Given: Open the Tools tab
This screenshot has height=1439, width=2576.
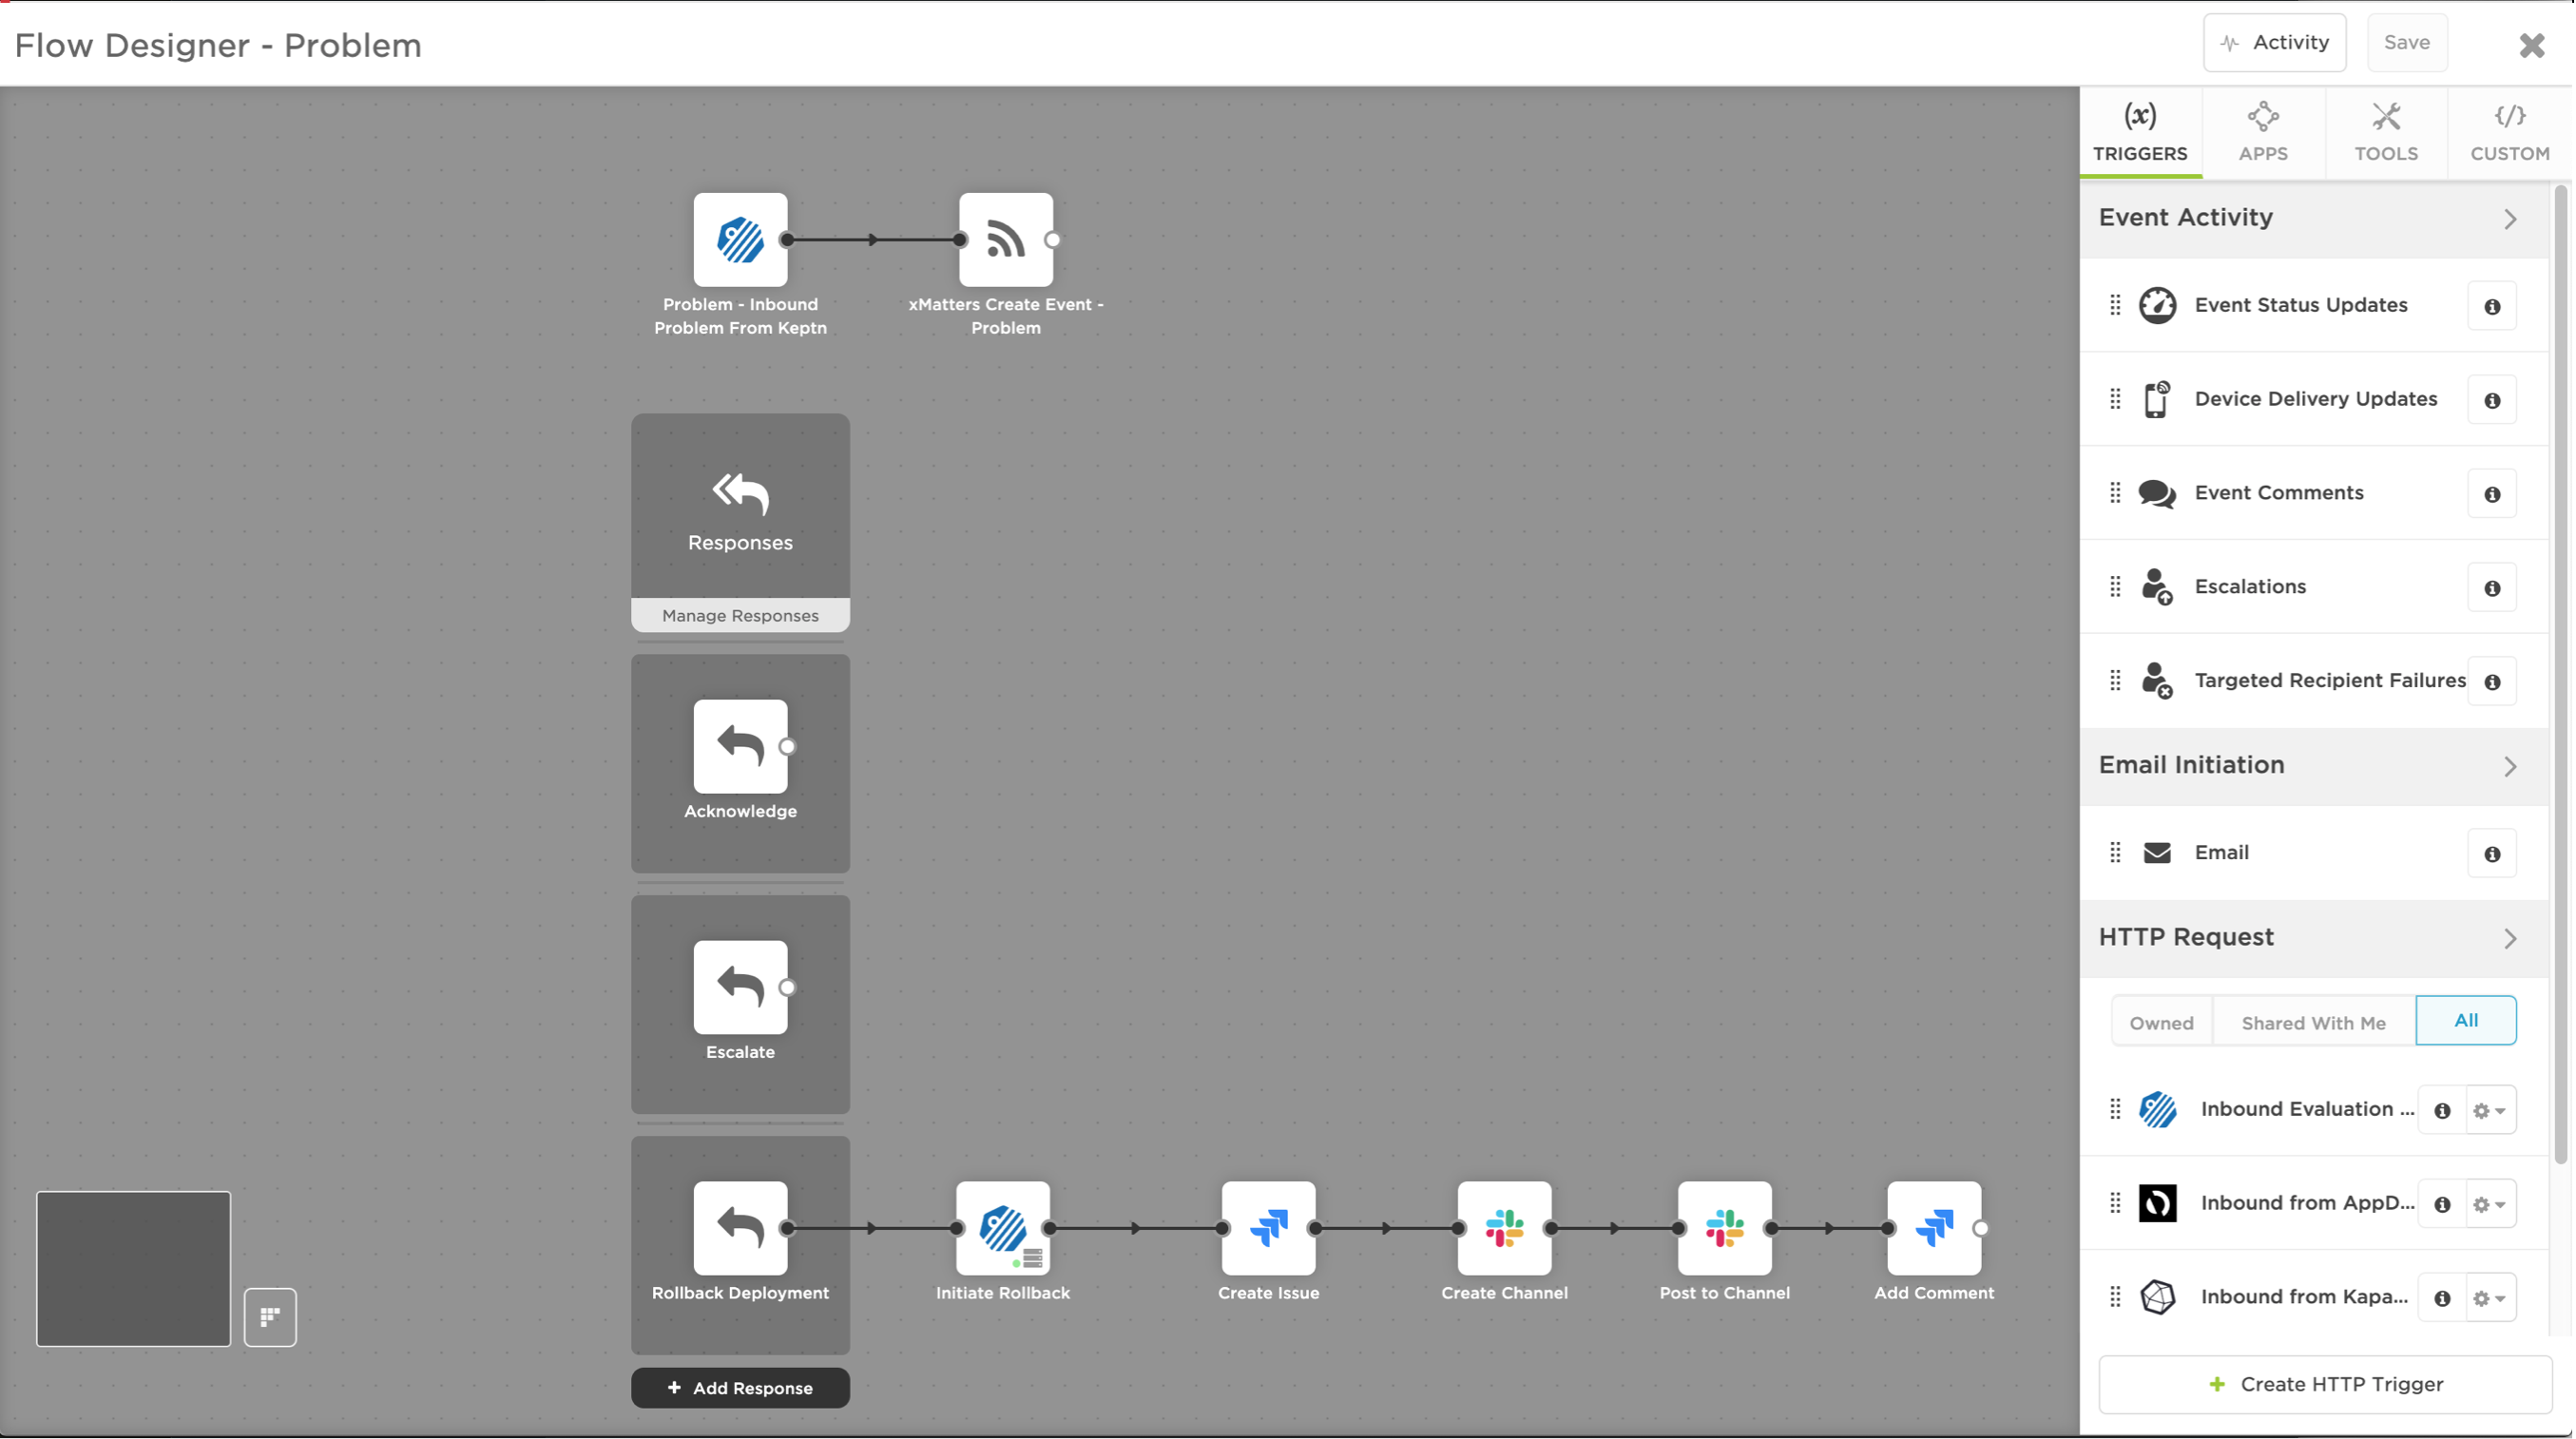Looking at the screenshot, I should 2386,132.
